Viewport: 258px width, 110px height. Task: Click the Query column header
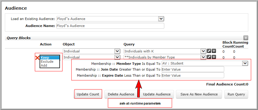[x=129, y=44]
